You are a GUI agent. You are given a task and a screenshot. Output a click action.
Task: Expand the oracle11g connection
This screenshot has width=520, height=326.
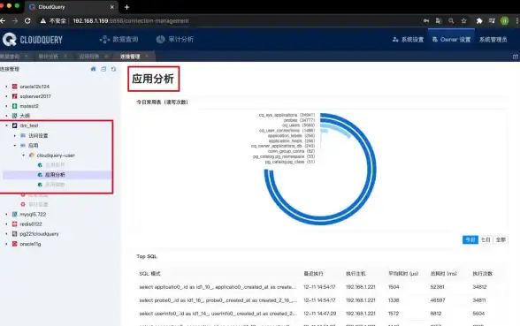click(x=6, y=244)
